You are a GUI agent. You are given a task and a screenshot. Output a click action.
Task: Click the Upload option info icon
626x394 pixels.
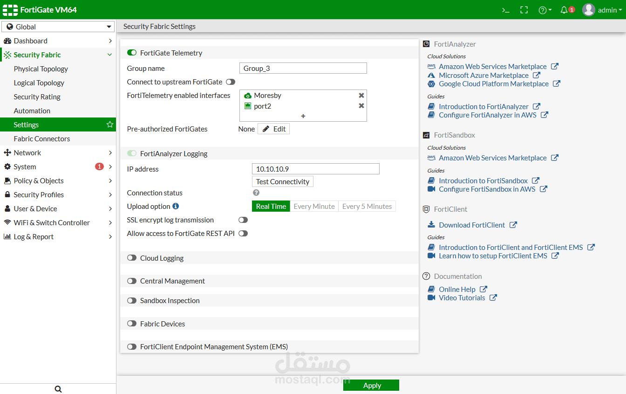[177, 206]
